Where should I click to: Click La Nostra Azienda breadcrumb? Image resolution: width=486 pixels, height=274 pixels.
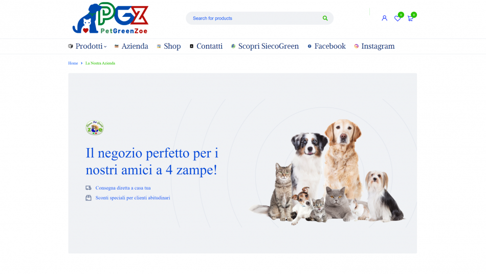[x=100, y=63]
